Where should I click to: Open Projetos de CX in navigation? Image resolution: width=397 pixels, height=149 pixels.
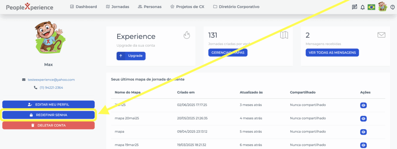(187, 7)
